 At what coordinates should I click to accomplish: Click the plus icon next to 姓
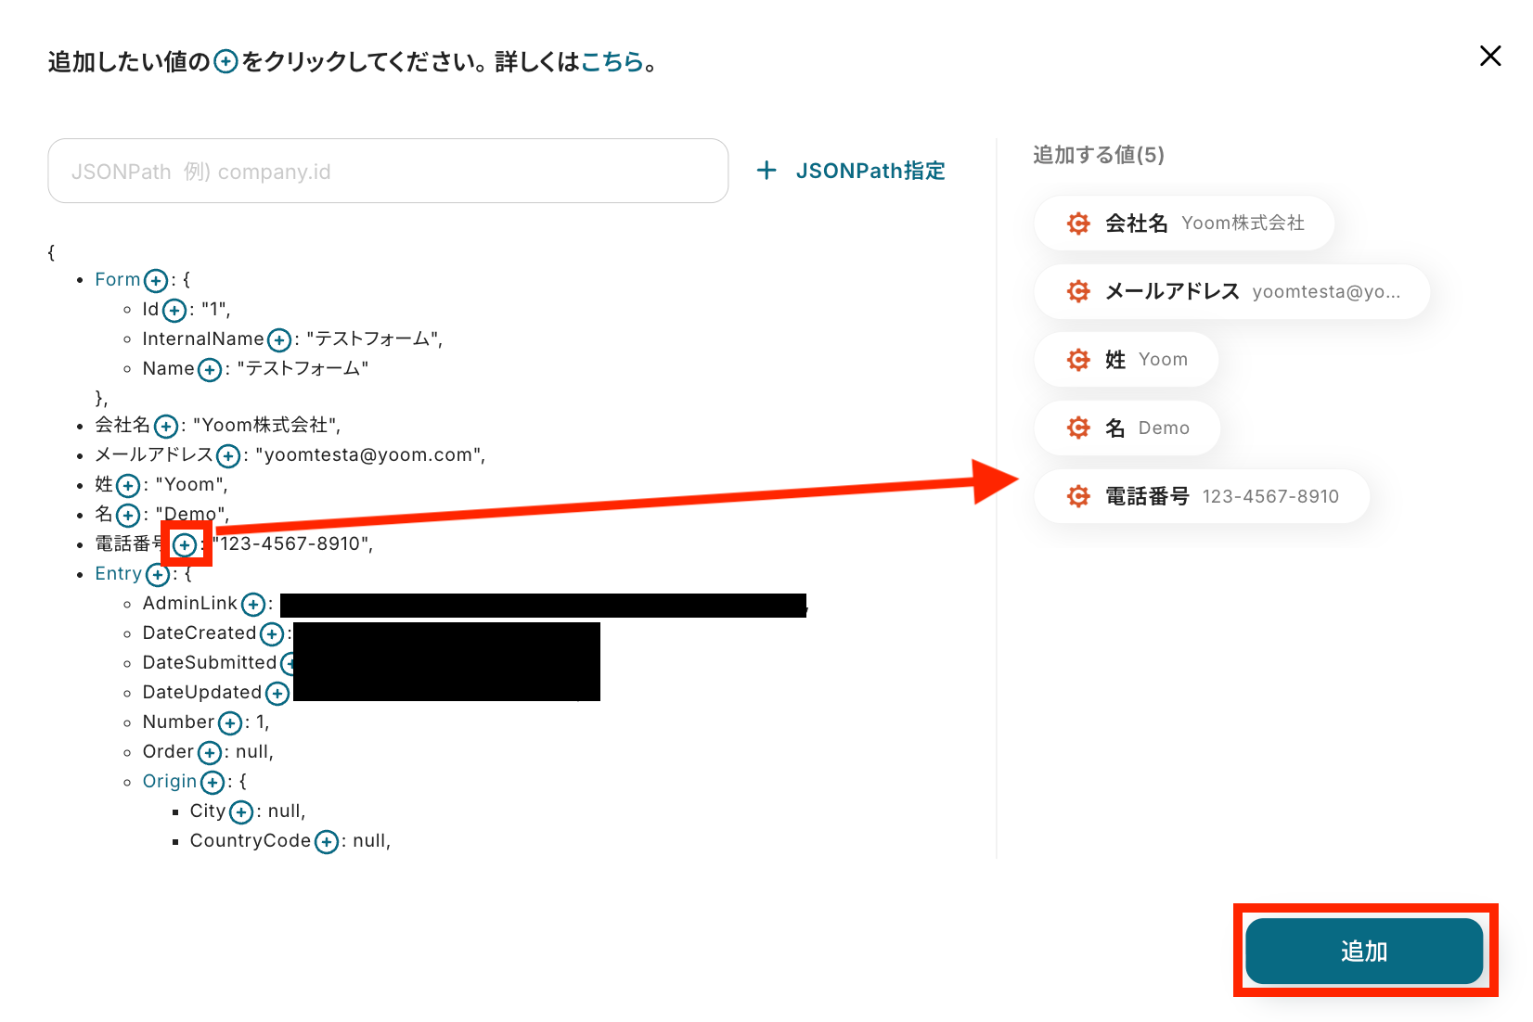point(128,485)
